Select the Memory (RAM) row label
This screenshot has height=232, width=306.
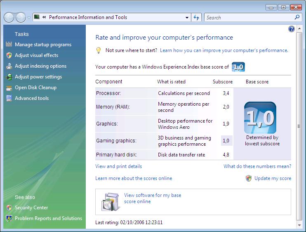[113, 107]
